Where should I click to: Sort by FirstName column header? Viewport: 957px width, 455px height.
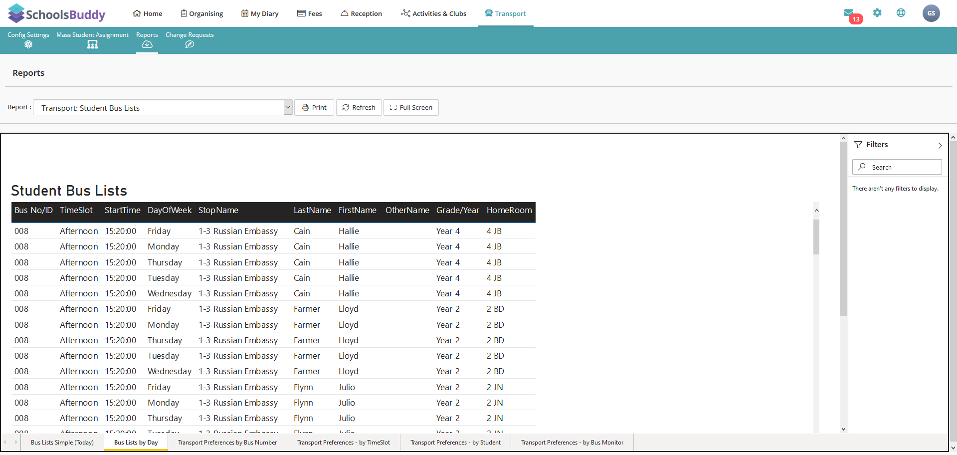tap(358, 211)
